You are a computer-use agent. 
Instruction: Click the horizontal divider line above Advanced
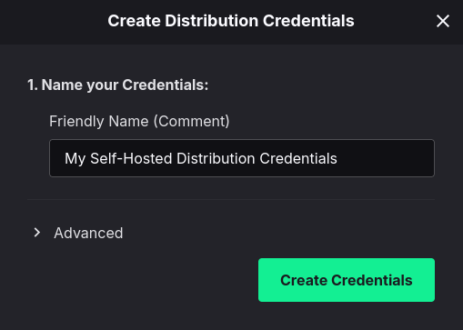231,200
